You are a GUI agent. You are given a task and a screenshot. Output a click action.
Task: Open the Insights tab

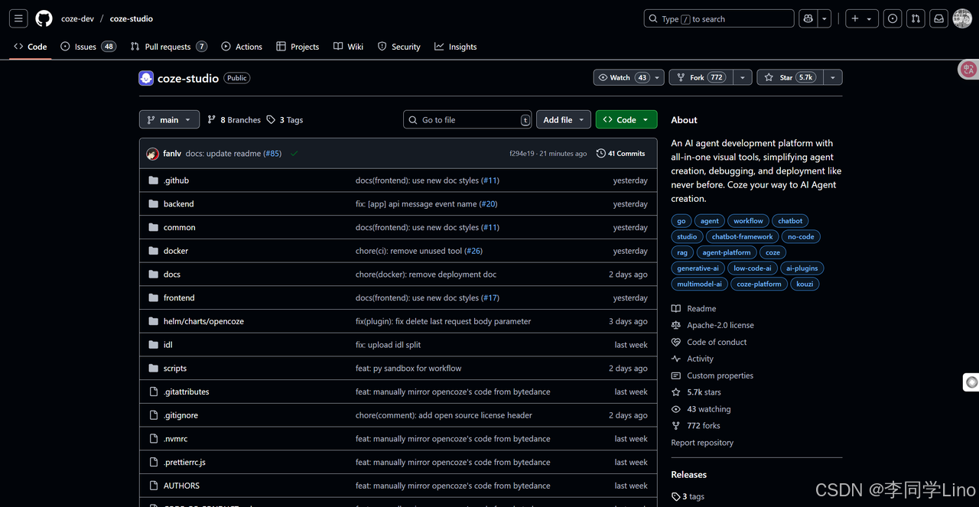[456, 47]
